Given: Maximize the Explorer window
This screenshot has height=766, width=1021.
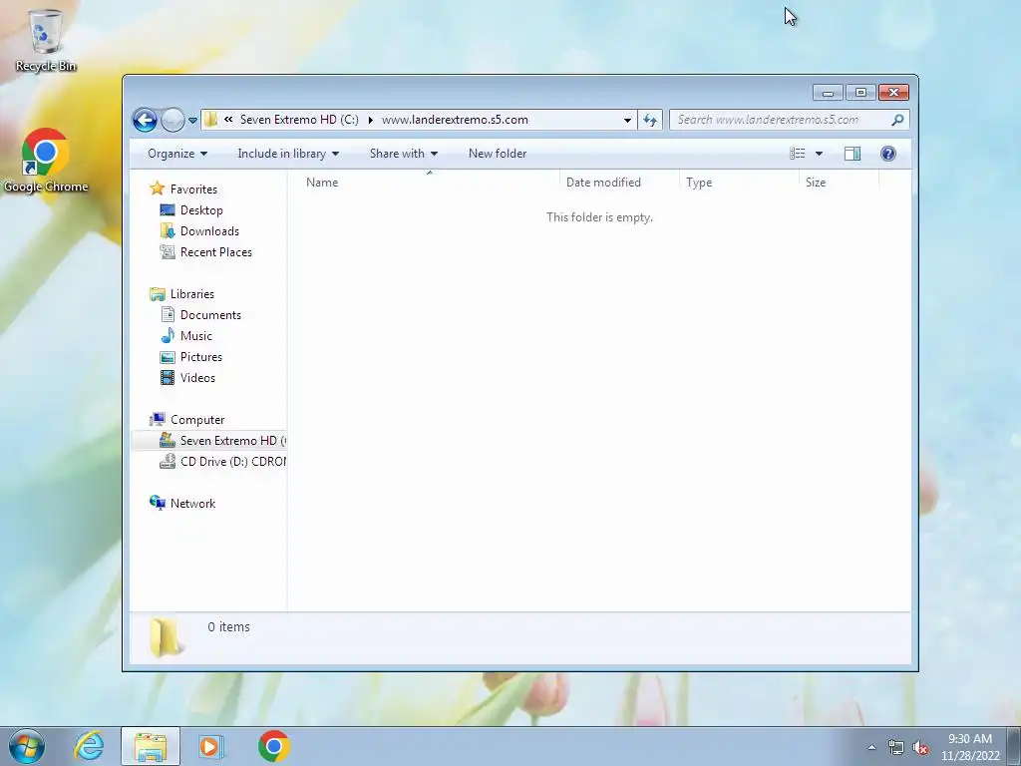Looking at the screenshot, I should [860, 93].
